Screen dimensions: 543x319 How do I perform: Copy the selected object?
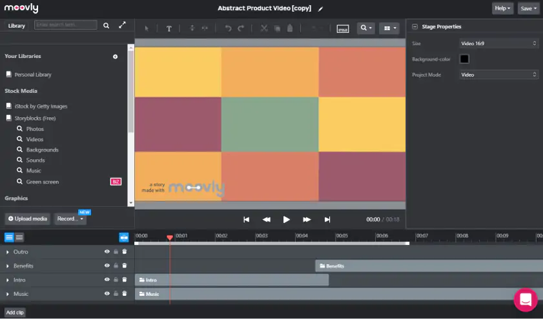pos(277,28)
